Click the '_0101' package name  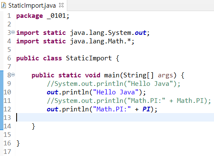(57, 16)
